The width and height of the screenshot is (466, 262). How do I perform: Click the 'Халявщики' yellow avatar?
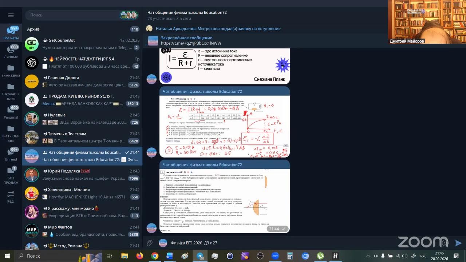click(x=32, y=193)
